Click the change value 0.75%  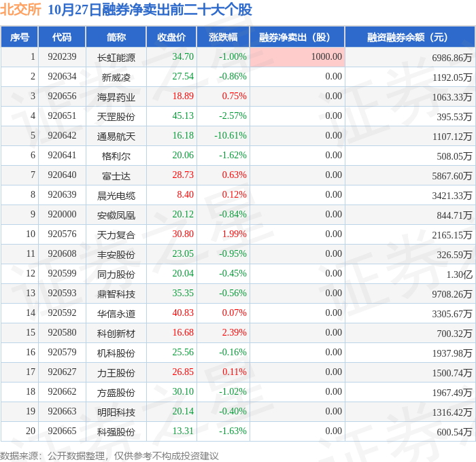pyautogui.click(x=234, y=96)
